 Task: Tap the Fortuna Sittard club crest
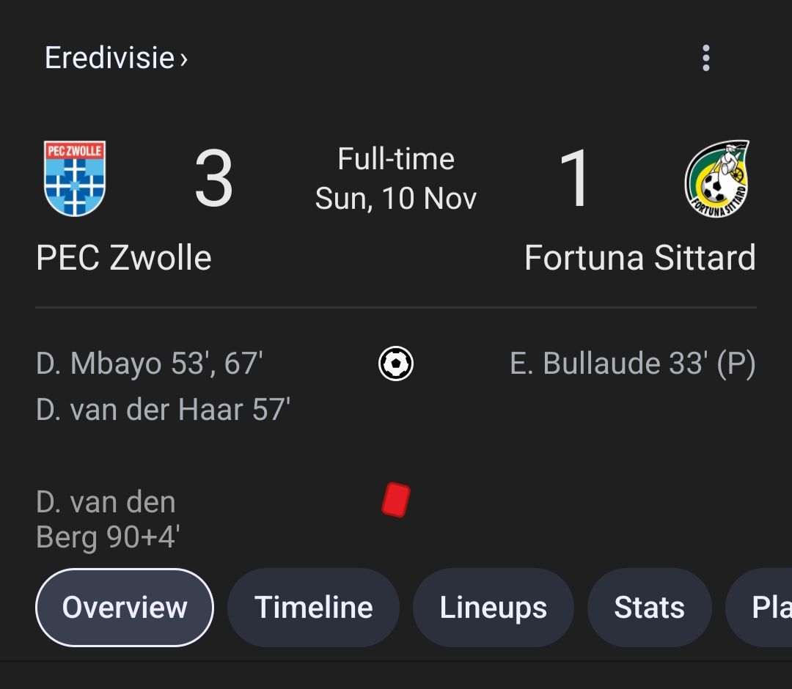[x=717, y=179]
